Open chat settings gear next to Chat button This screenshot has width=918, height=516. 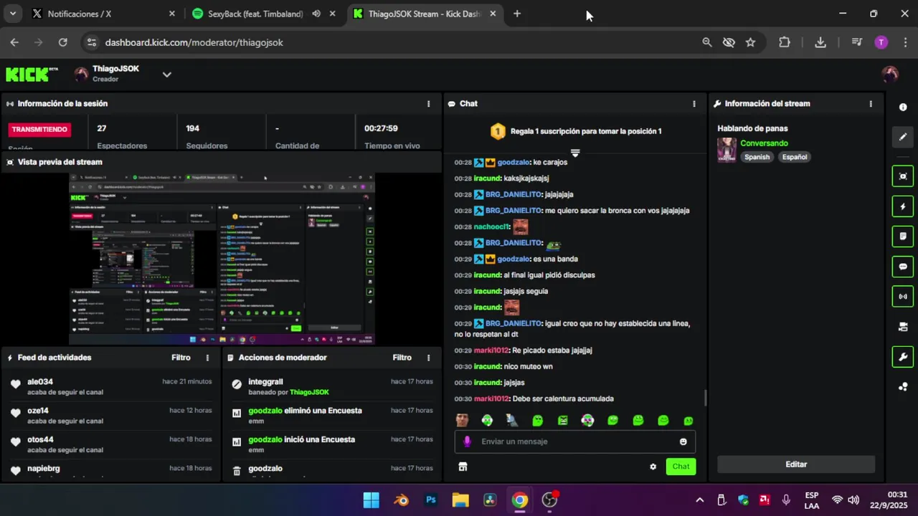(653, 467)
